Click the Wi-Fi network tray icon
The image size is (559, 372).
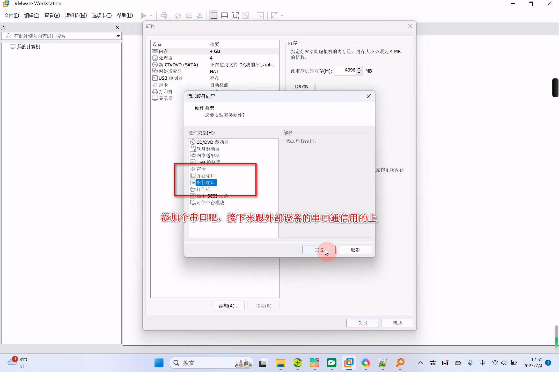point(495,363)
